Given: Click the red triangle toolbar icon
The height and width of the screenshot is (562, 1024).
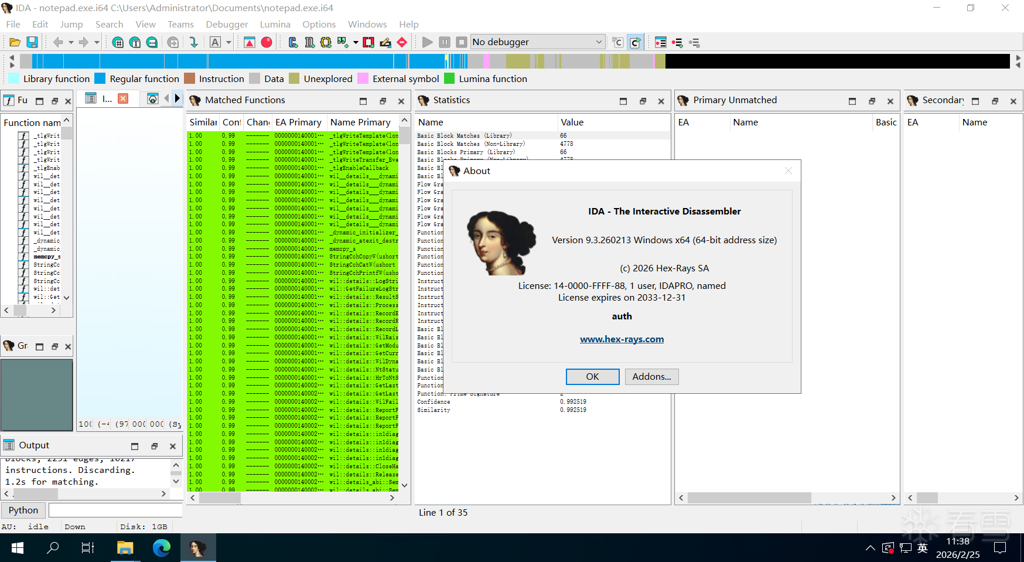Looking at the screenshot, I should tap(250, 42).
